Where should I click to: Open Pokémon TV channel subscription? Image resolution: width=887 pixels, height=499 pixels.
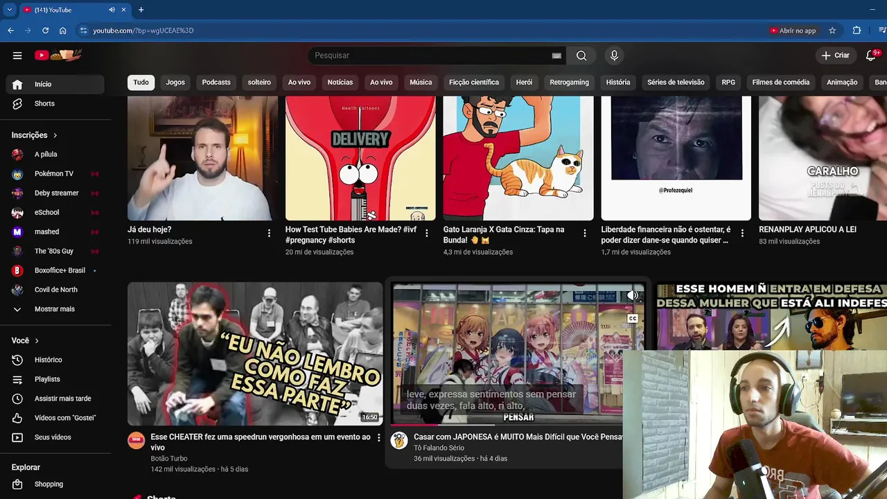coord(55,174)
